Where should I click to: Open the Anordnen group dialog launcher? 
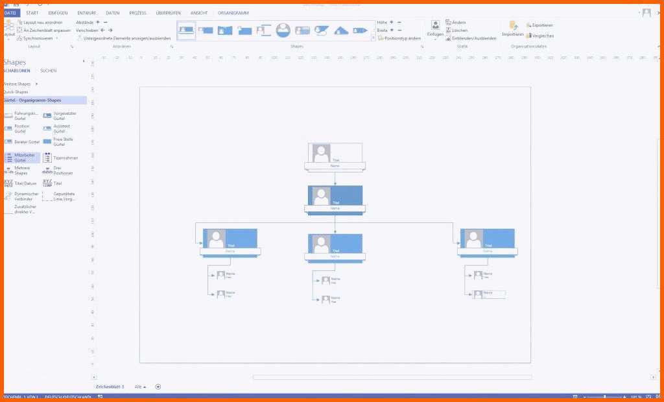point(171,46)
